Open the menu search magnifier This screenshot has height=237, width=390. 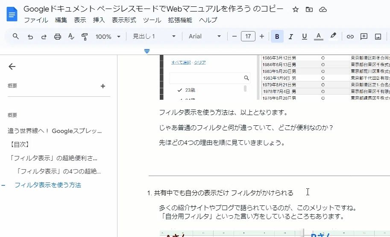coord(16,37)
